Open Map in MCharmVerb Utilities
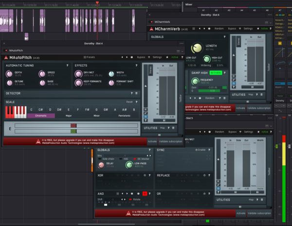This screenshot has height=226, width=292. (251, 94)
